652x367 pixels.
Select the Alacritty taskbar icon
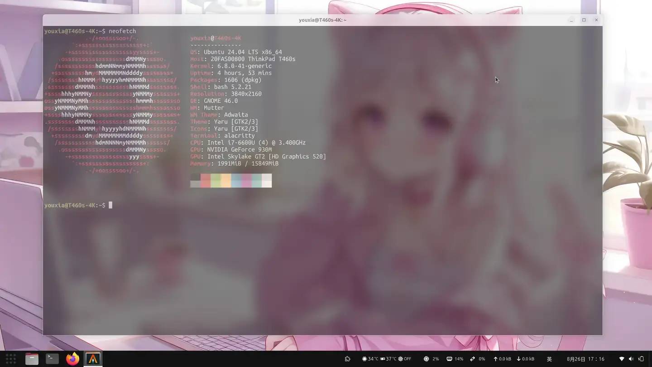coord(93,359)
